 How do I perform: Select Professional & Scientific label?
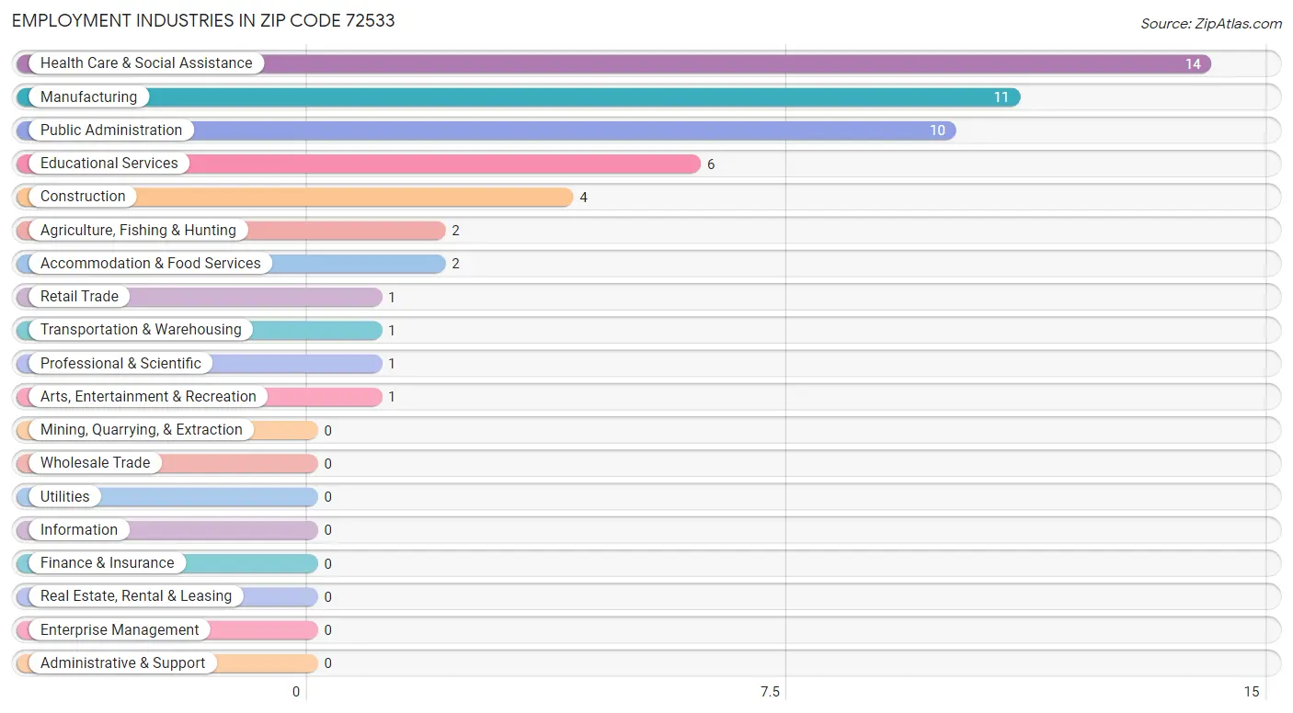pyautogui.click(x=120, y=364)
